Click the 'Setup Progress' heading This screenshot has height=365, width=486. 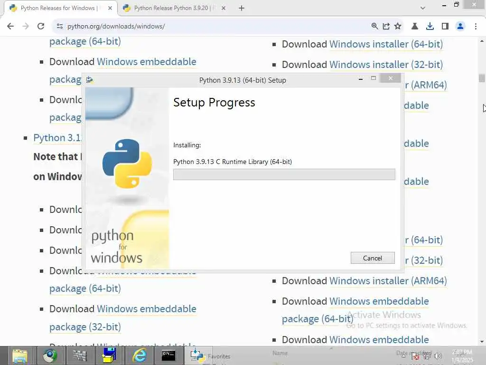(x=214, y=103)
